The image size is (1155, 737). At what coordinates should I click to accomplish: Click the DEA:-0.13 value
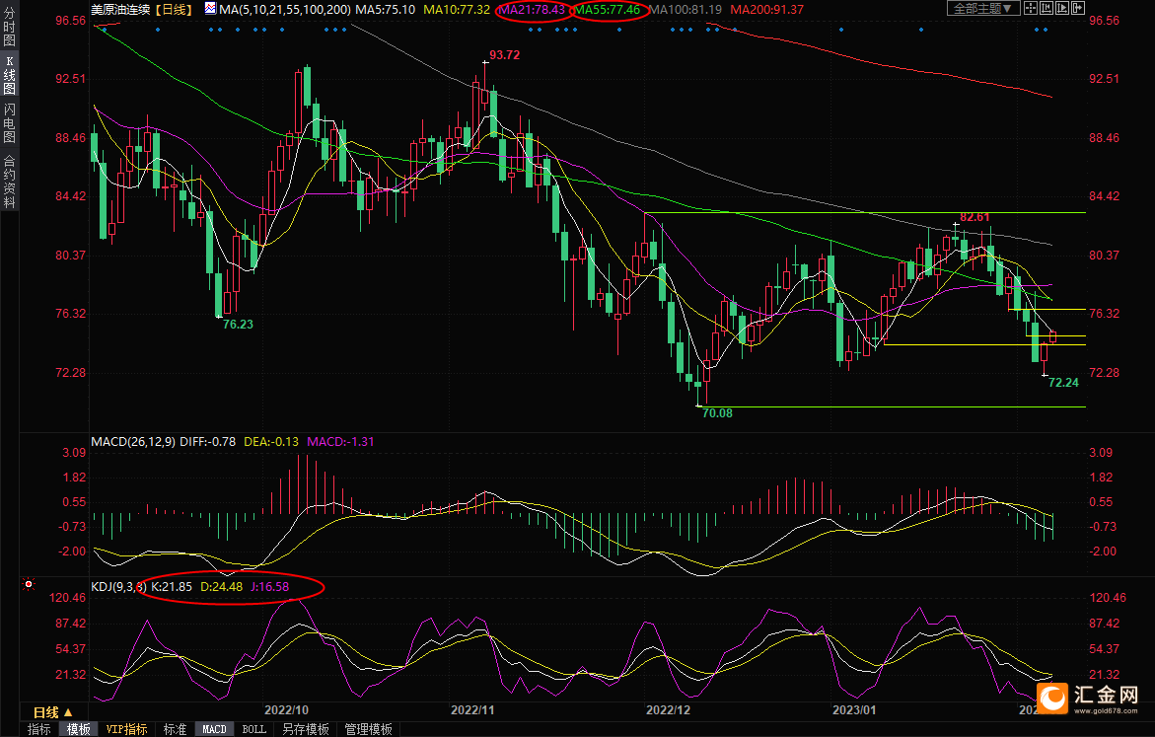tap(271, 441)
